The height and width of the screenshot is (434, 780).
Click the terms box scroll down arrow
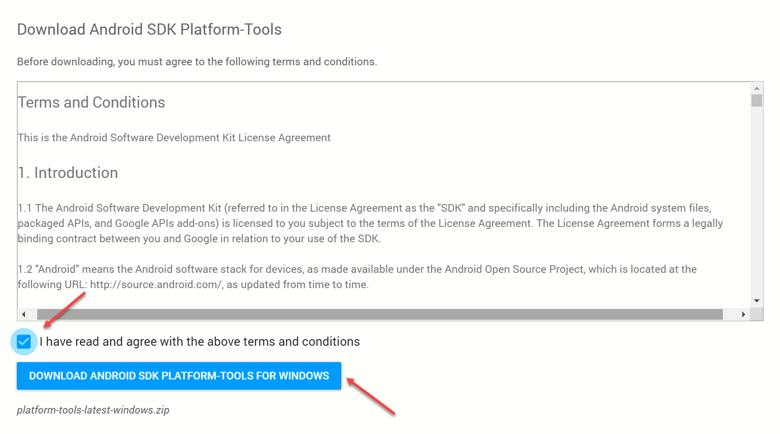tap(757, 301)
